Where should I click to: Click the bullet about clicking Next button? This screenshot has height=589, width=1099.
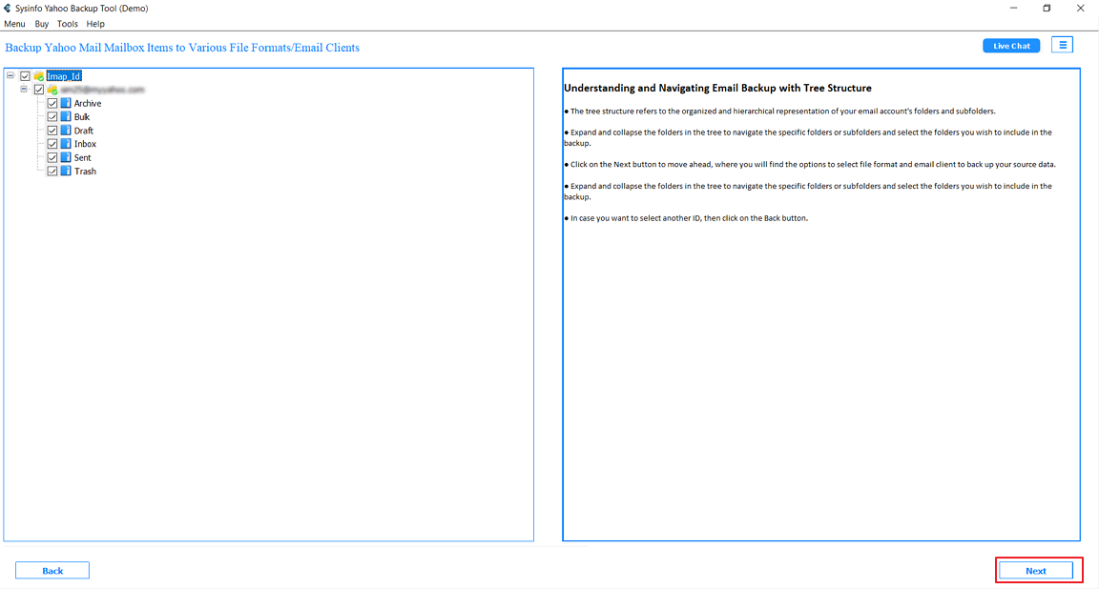click(810, 165)
